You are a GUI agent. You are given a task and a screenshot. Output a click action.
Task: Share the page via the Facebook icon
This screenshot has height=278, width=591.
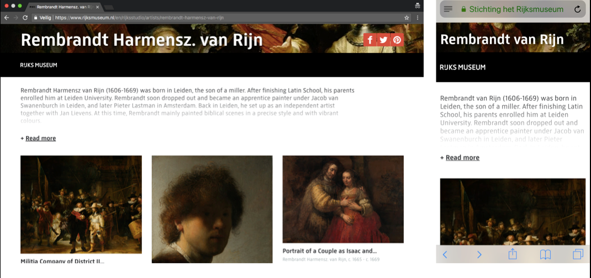coord(370,40)
